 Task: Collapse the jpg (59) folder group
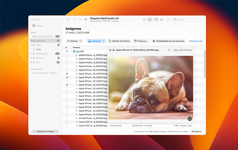pyautogui.click(x=71, y=52)
